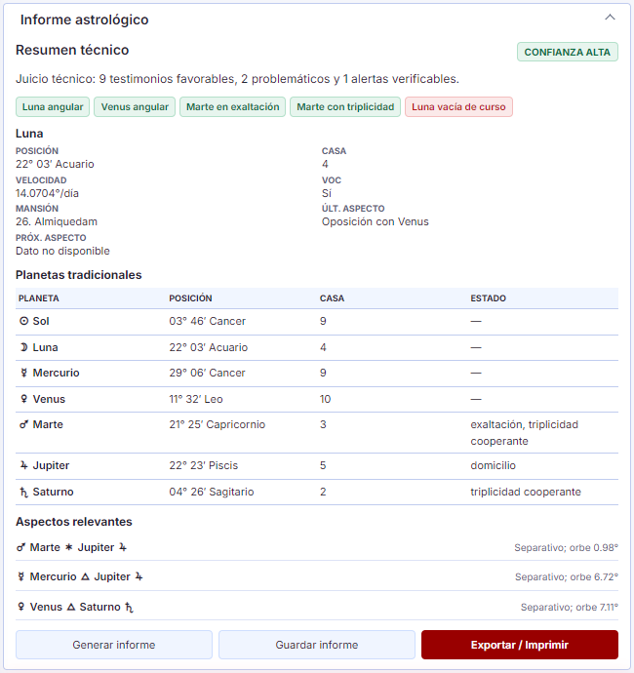Collapse the Informe astrológico panel chevron
The width and height of the screenshot is (634, 673).
click(x=610, y=18)
